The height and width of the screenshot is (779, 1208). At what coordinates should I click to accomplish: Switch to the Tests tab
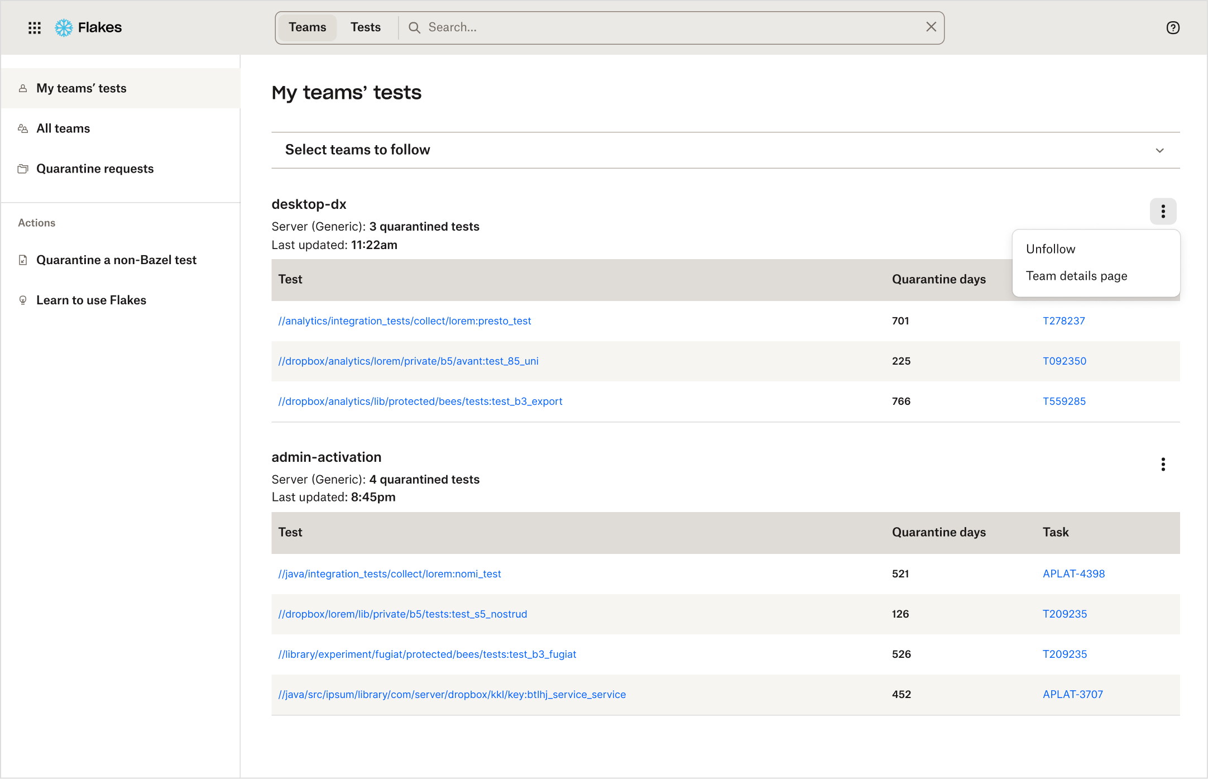[366, 27]
